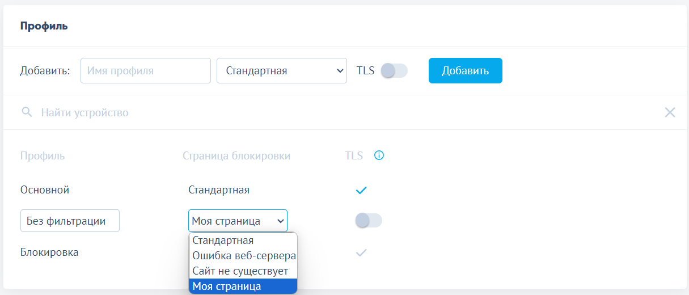Viewport: 689px width, 295px height.
Task: Enable TLS for Без фильтрации profile
Action: (369, 221)
